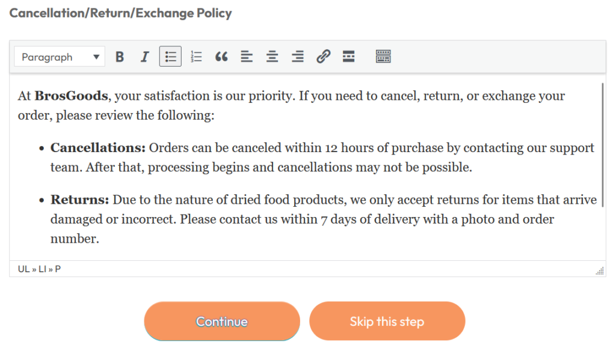
Task: Toggle the toolbar kitchen sink
Action: tap(383, 57)
